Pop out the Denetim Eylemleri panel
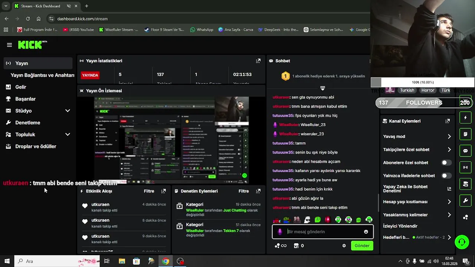This screenshot has height=267, width=475. (258, 191)
